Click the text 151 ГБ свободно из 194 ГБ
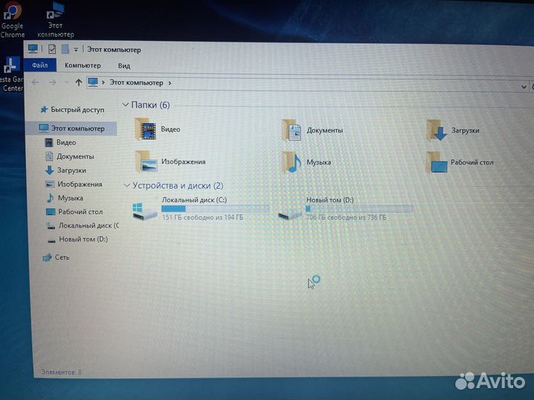 [x=202, y=217]
